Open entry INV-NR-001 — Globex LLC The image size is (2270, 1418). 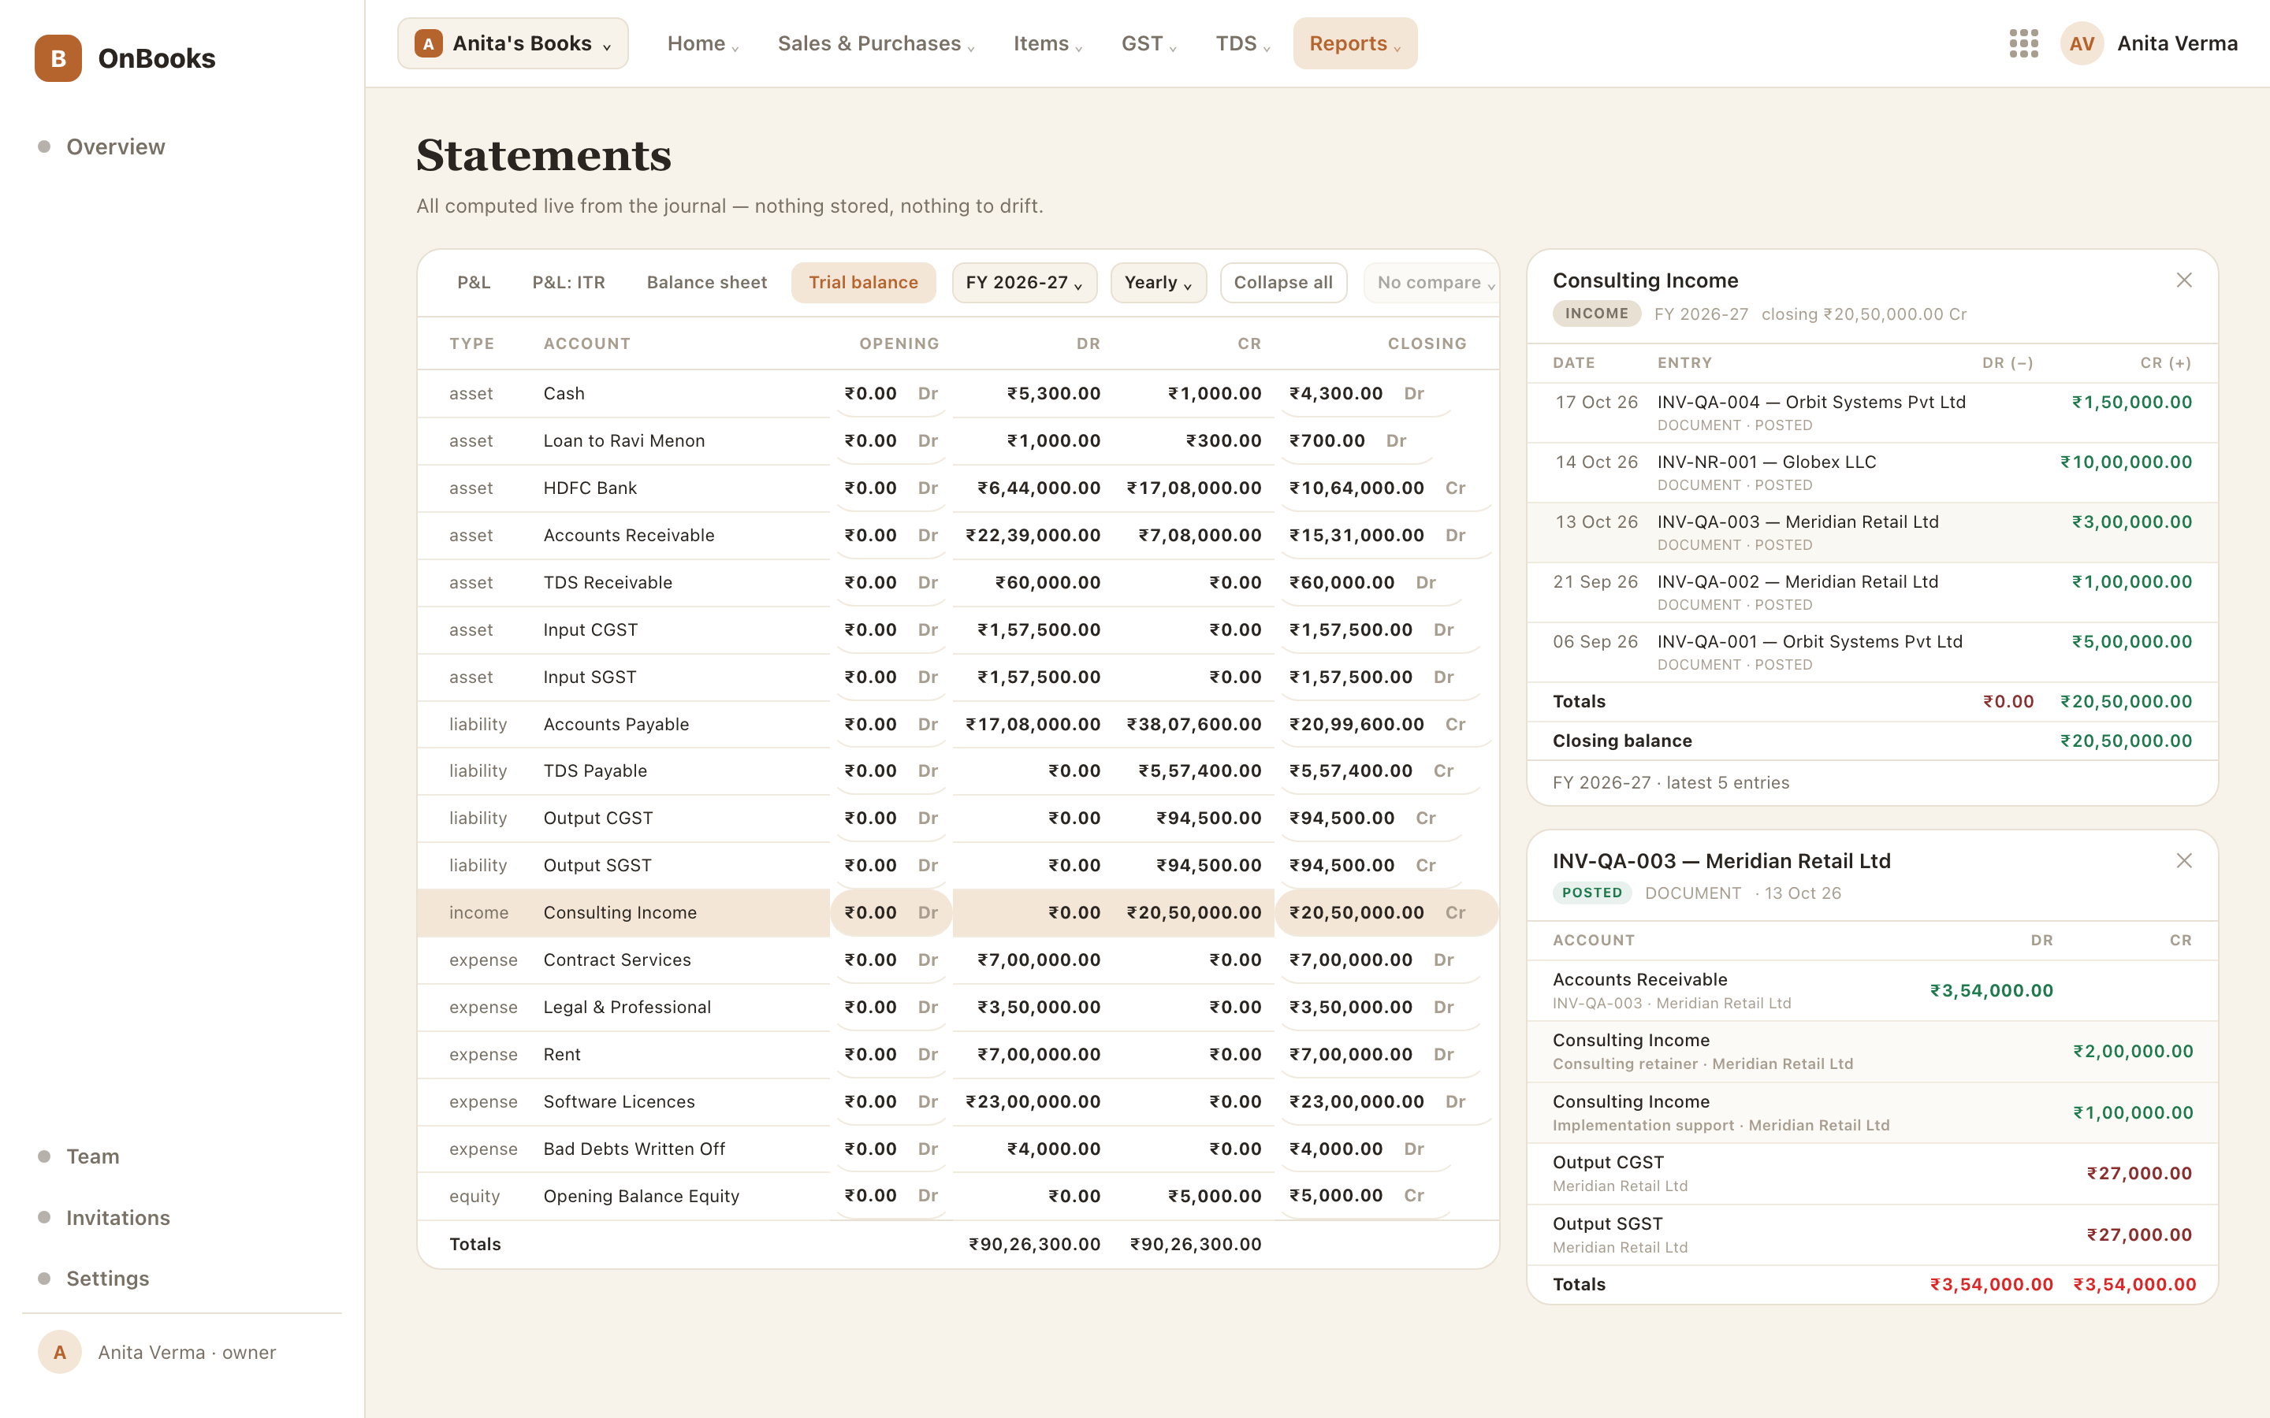point(1872,473)
